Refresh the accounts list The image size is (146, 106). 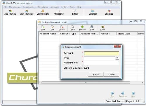tap(82, 28)
